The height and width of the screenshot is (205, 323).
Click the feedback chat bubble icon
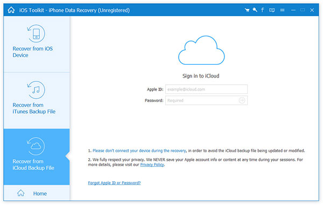pyautogui.click(x=272, y=10)
